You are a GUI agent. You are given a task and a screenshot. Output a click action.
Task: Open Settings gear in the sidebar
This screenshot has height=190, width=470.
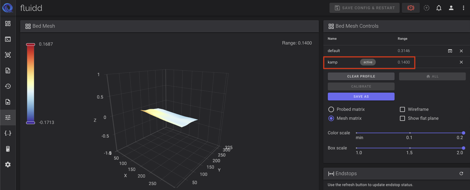coord(8,165)
